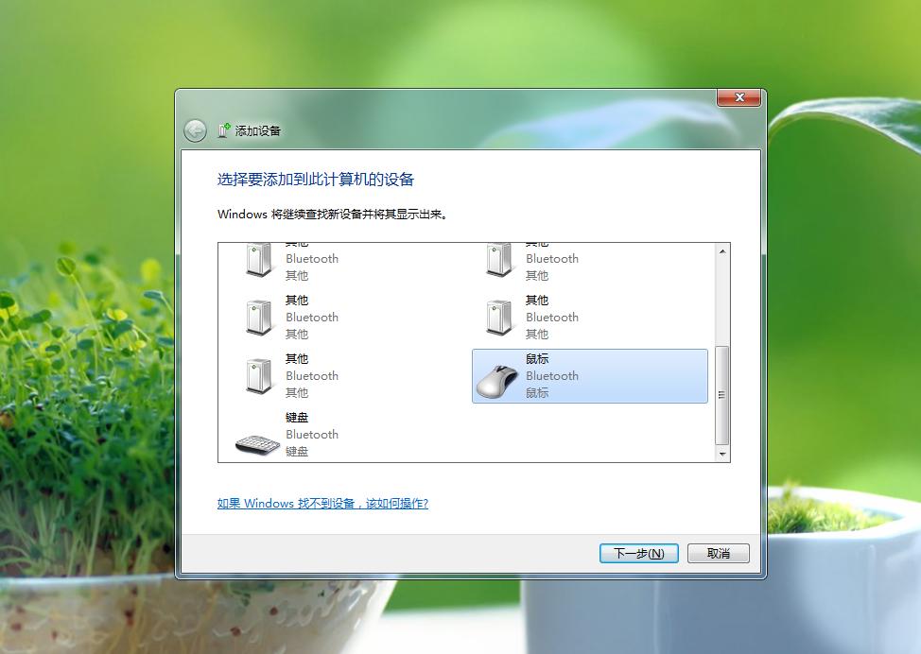
Task: Click the 下一步(N) button
Action: 638,553
